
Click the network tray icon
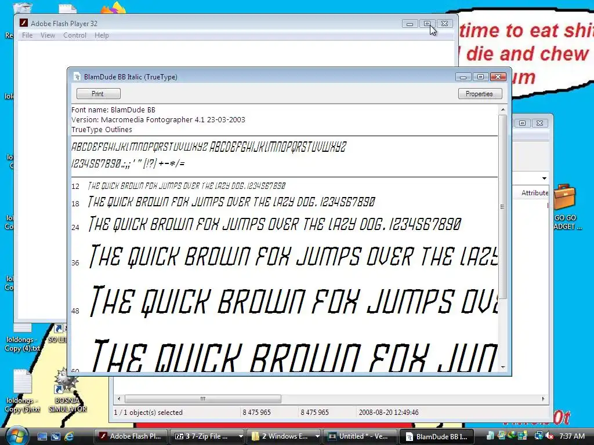coord(538,436)
